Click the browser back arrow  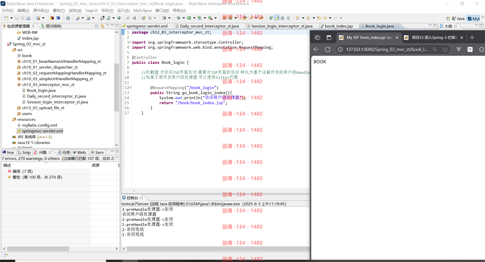tap(316, 49)
